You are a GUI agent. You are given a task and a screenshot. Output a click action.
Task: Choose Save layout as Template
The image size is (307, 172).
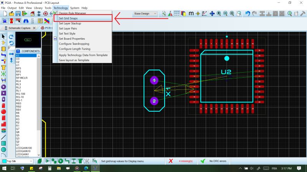(x=83, y=60)
